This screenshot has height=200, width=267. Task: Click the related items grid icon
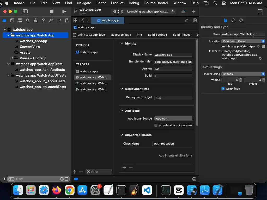[75, 20]
